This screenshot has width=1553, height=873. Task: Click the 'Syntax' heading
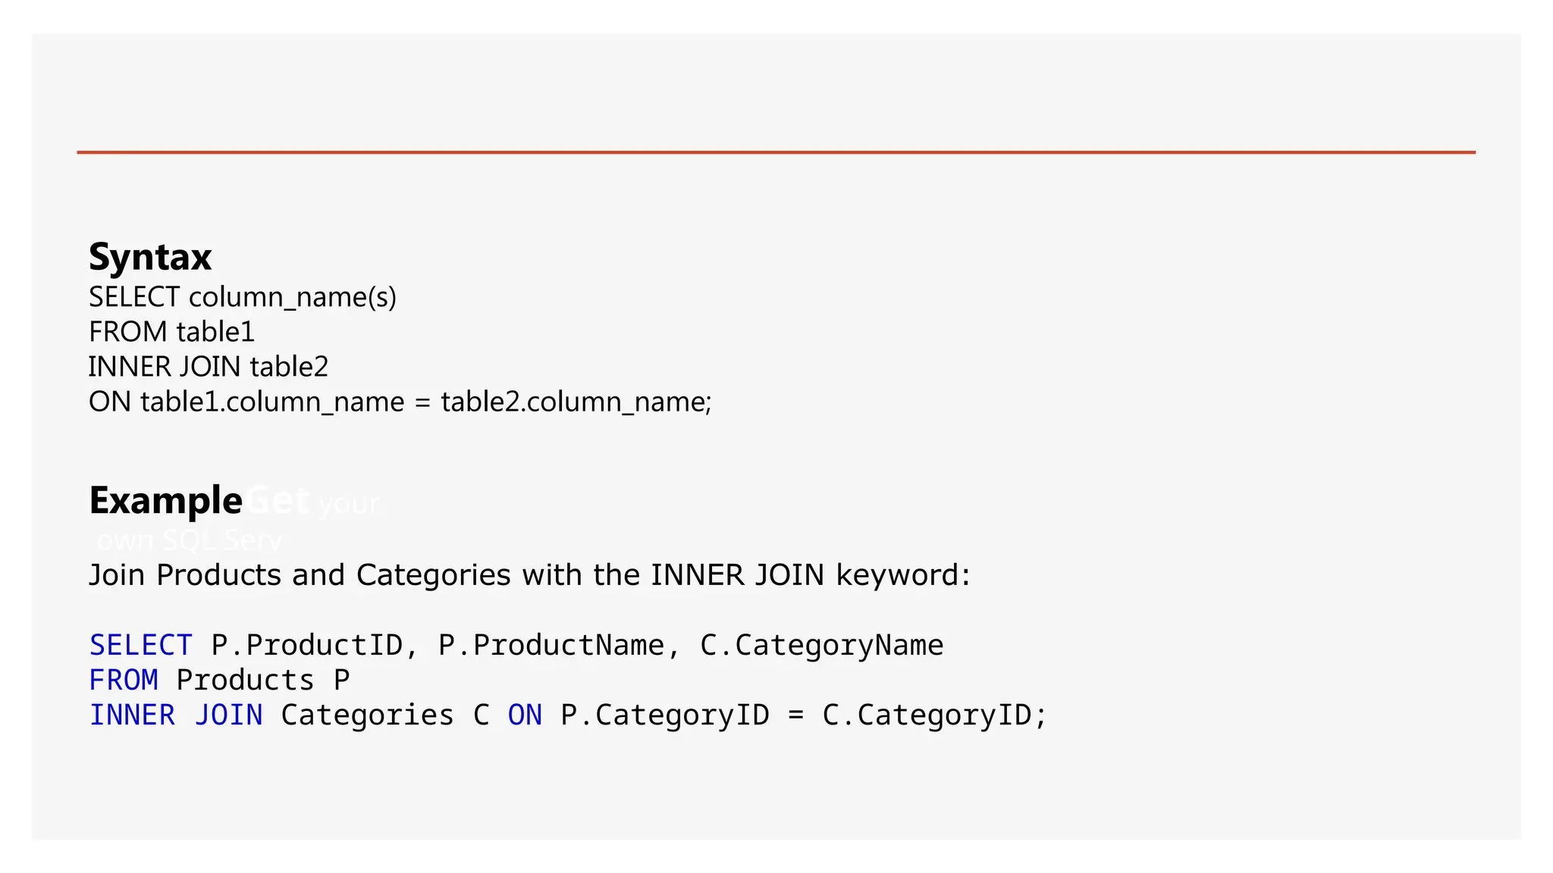pos(150,258)
